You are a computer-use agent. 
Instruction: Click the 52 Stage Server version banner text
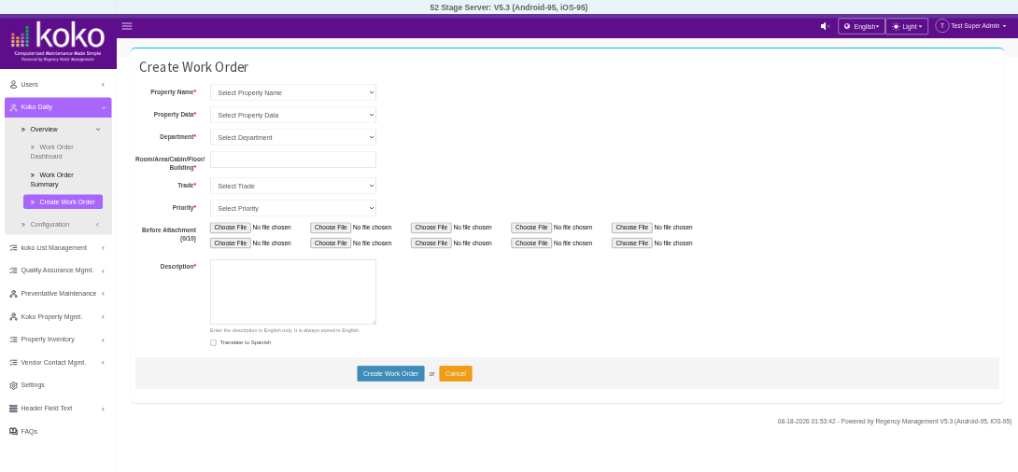(x=509, y=7)
